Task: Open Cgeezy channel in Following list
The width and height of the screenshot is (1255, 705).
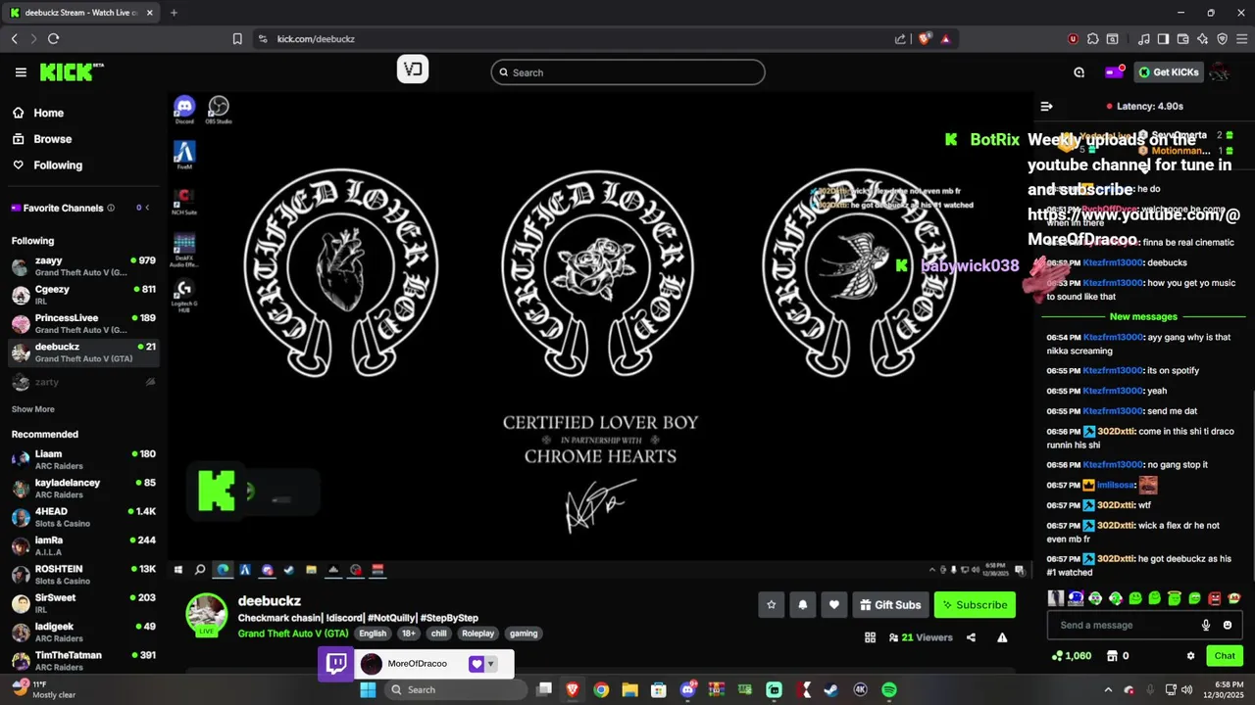Action: click(83, 295)
